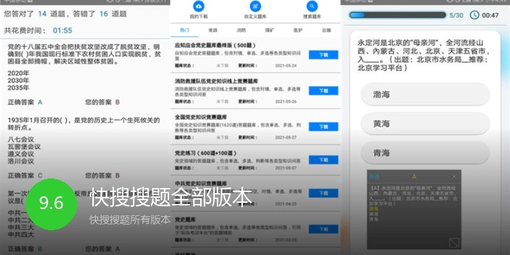Select the 2030年 answer line
Screen dimensions: 510x255
coord(18,80)
